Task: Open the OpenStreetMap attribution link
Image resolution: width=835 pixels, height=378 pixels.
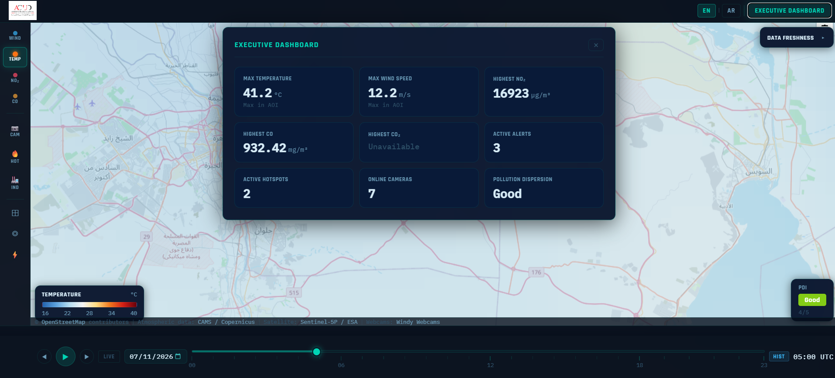Action: tap(63, 322)
